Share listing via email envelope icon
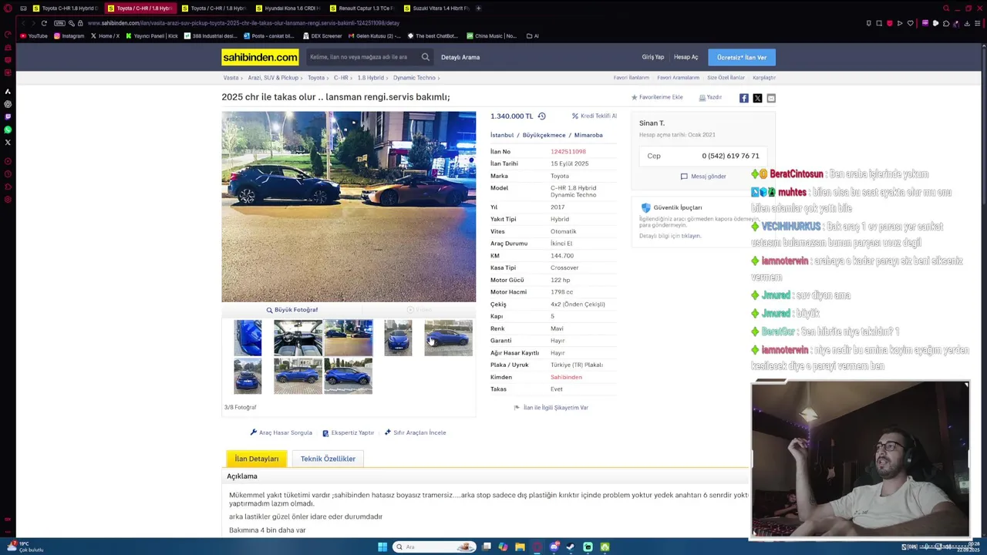987x555 pixels. click(771, 98)
